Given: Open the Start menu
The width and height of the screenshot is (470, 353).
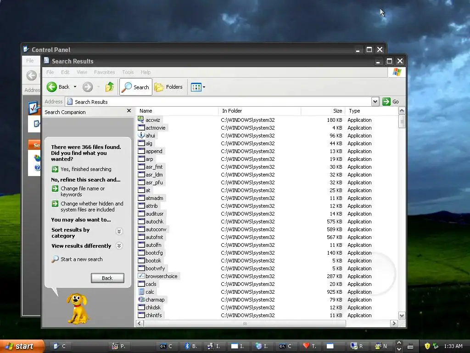Looking at the screenshot, I should [x=21, y=346].
